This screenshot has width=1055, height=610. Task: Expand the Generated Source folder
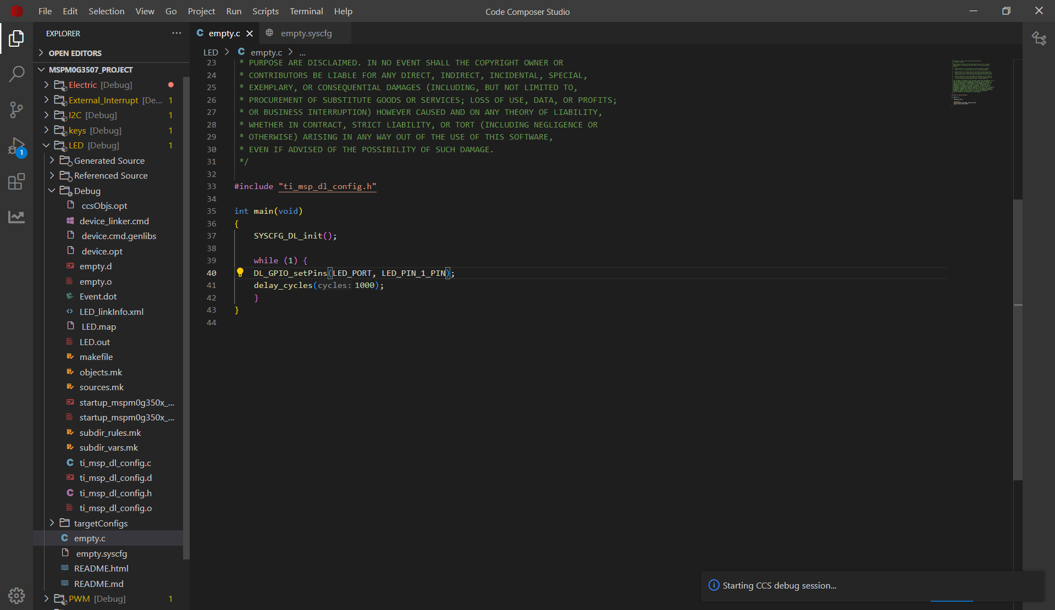(x=108, y=160)
